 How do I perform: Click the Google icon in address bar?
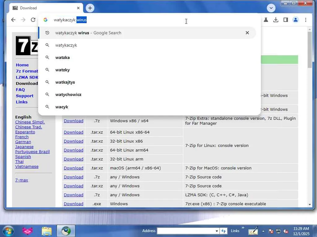click(x=46, y=20)
